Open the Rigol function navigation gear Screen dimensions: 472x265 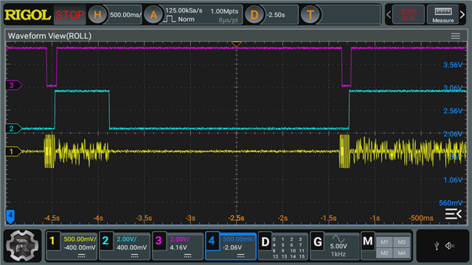coord(22,246)
